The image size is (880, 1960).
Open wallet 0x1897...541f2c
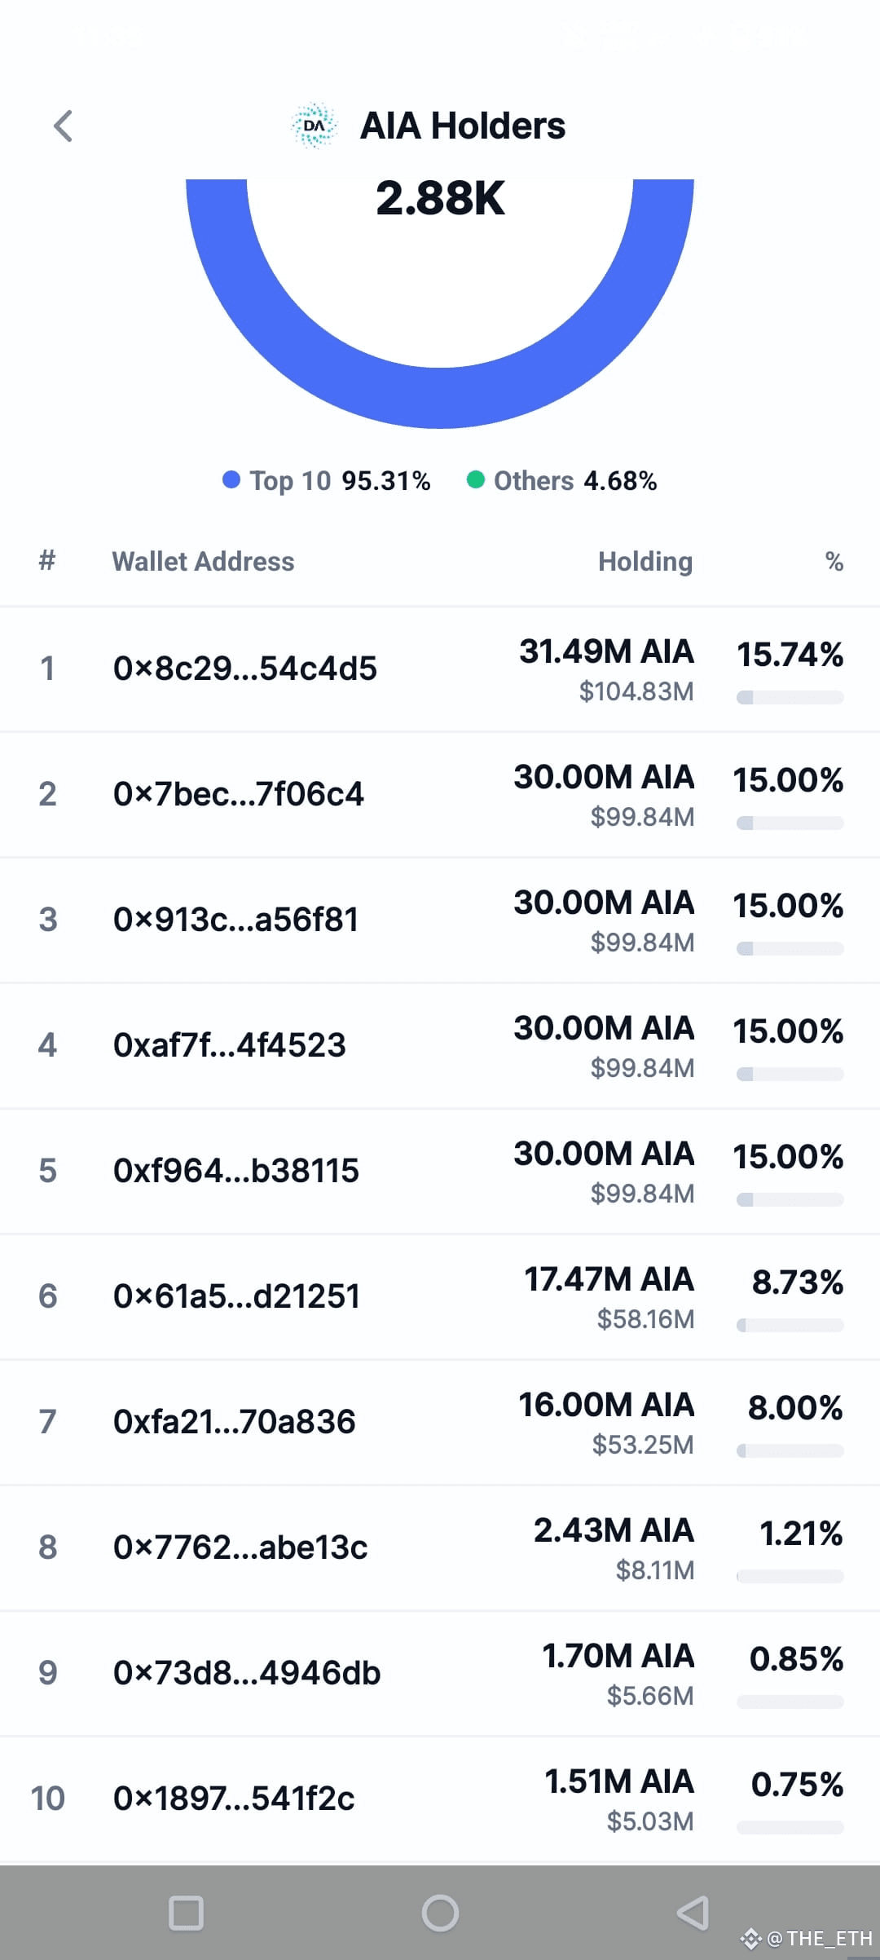(440, 1799)
